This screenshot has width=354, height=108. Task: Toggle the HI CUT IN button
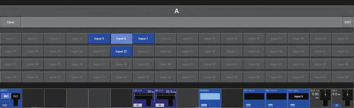tap(160, 105)
